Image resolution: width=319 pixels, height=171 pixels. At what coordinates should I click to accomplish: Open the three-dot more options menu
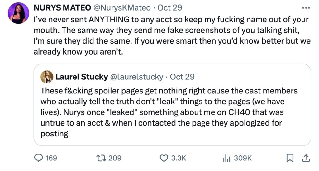point(307,7)
